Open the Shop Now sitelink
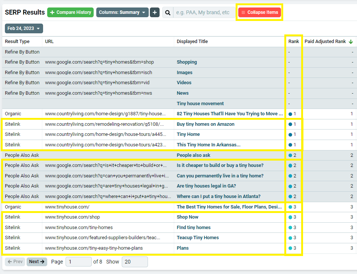Screen dimensions: 357x274 [187, 217]
